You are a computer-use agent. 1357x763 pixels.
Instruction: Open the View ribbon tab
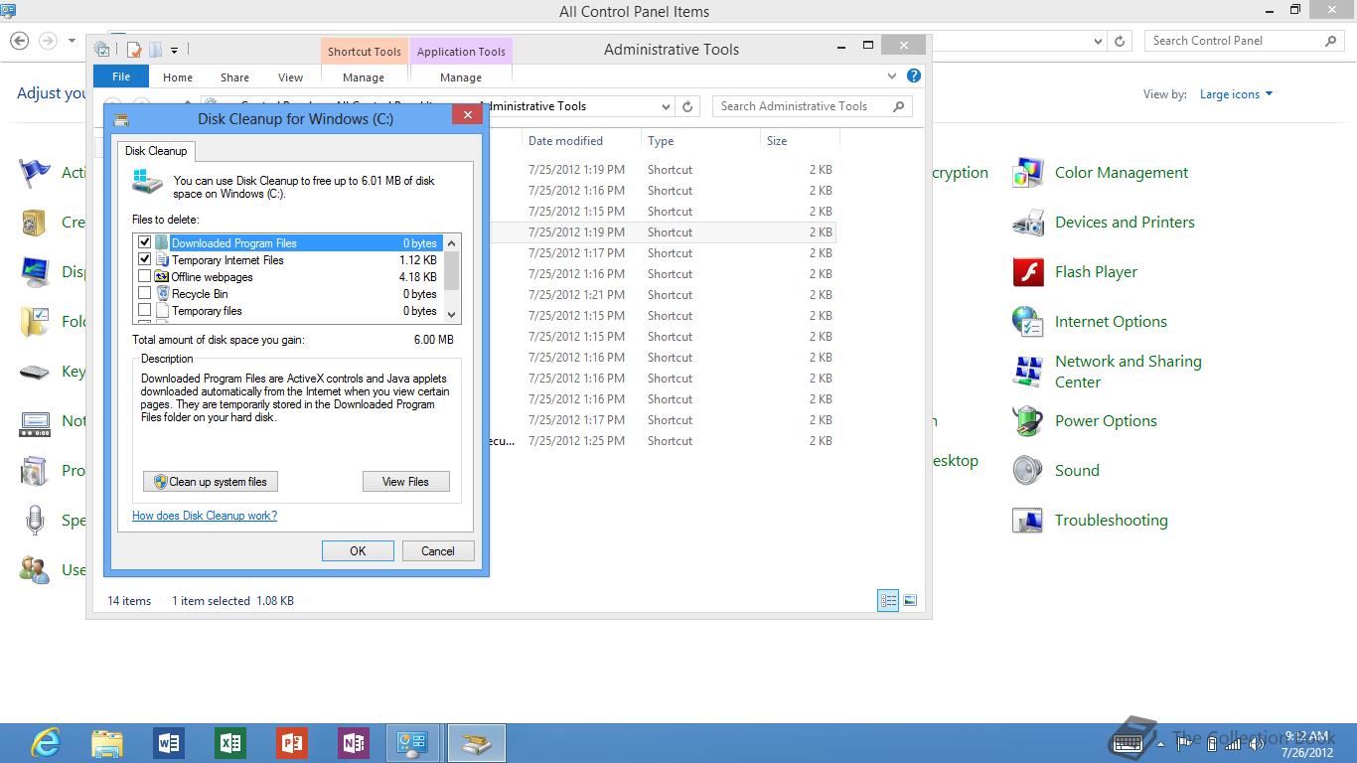[290, 76]
